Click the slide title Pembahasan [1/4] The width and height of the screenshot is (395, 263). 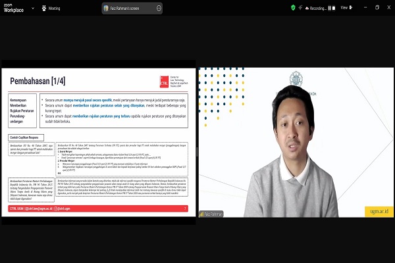(38, 81)
